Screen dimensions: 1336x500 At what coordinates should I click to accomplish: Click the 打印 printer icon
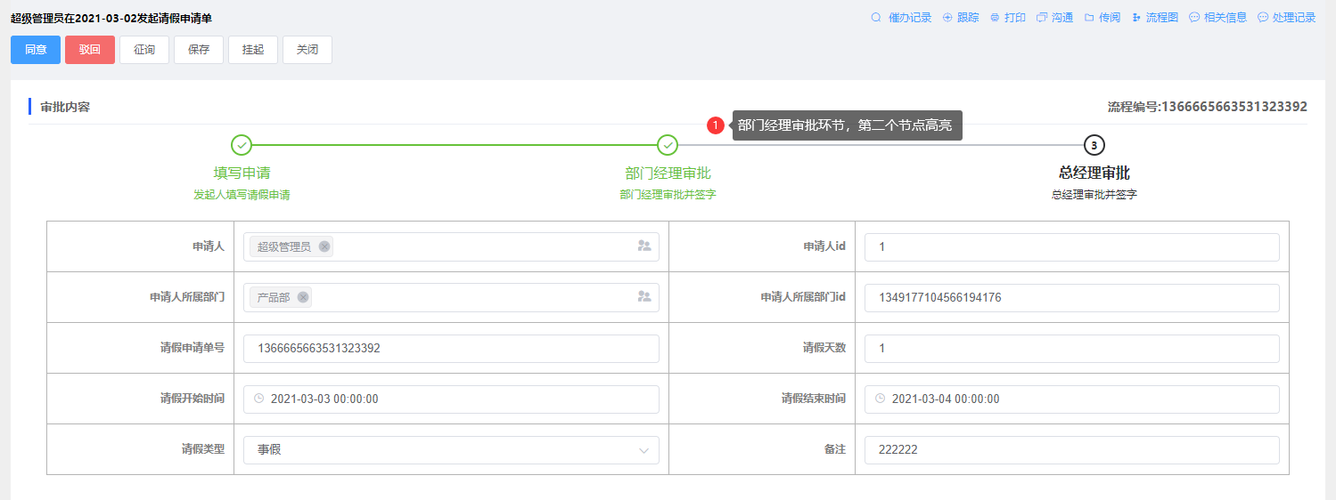pos(995,18)
